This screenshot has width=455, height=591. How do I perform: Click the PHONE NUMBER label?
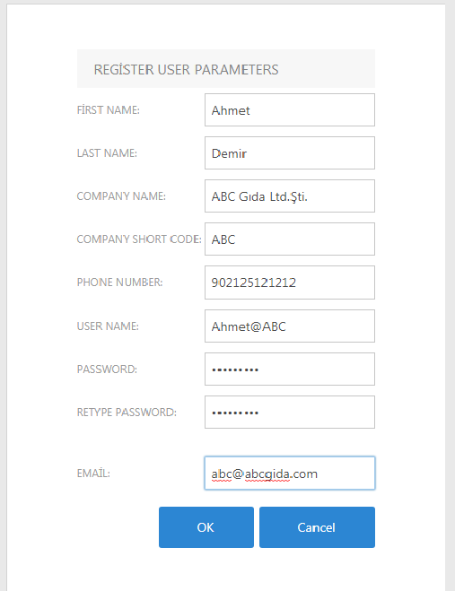click(120, 282)
